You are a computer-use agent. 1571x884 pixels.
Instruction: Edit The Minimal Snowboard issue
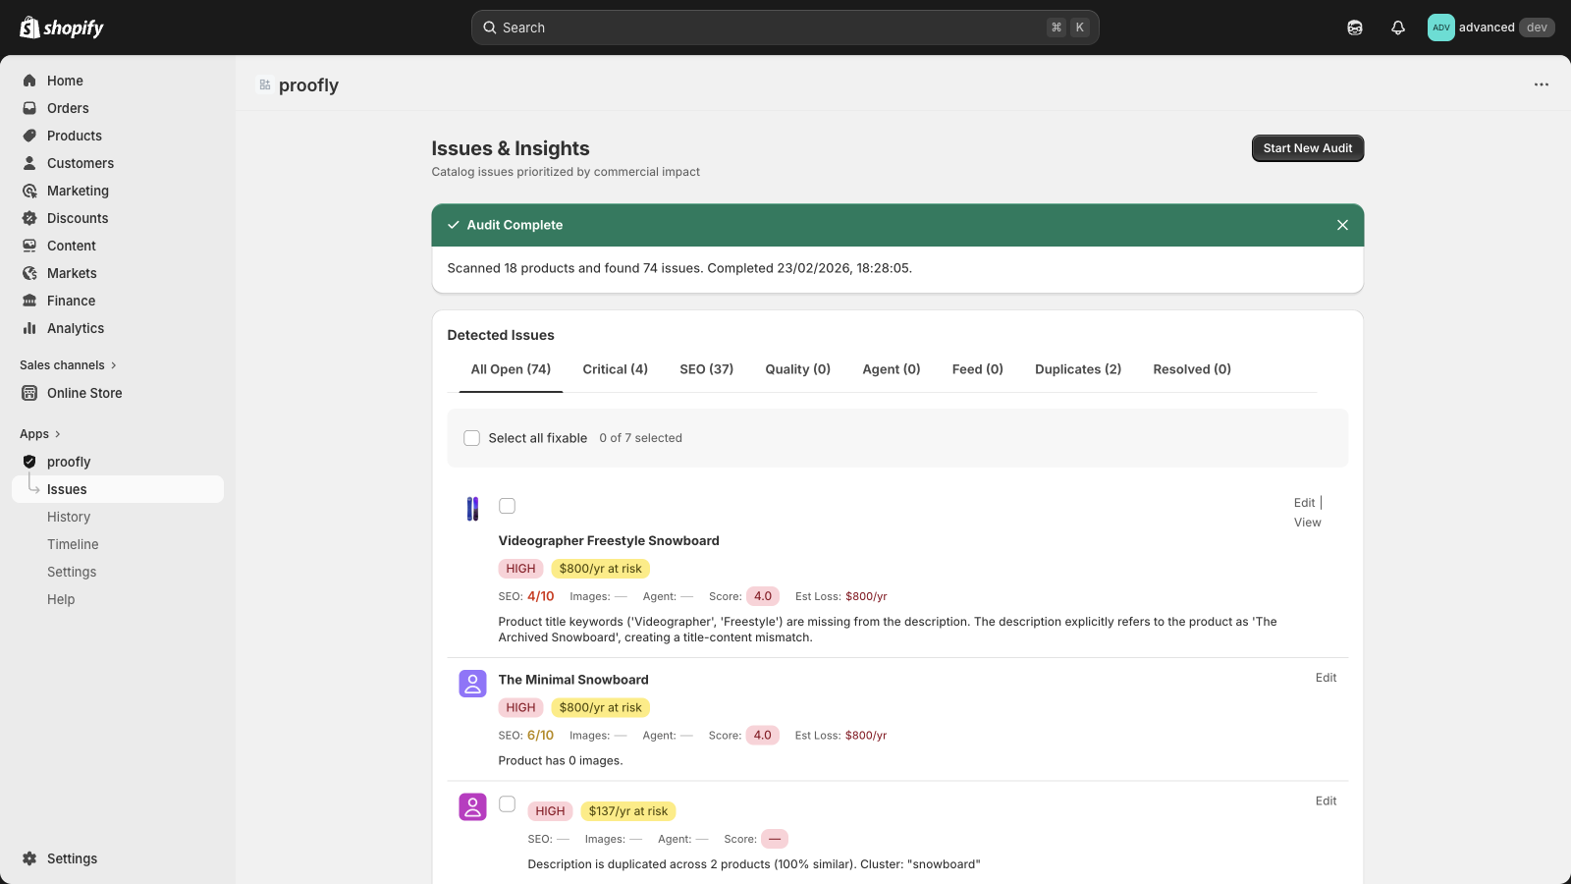pyautogui.click(x=1325, y=678)
